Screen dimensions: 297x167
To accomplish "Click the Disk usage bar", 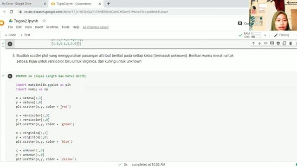I will [x=256, y=37].
